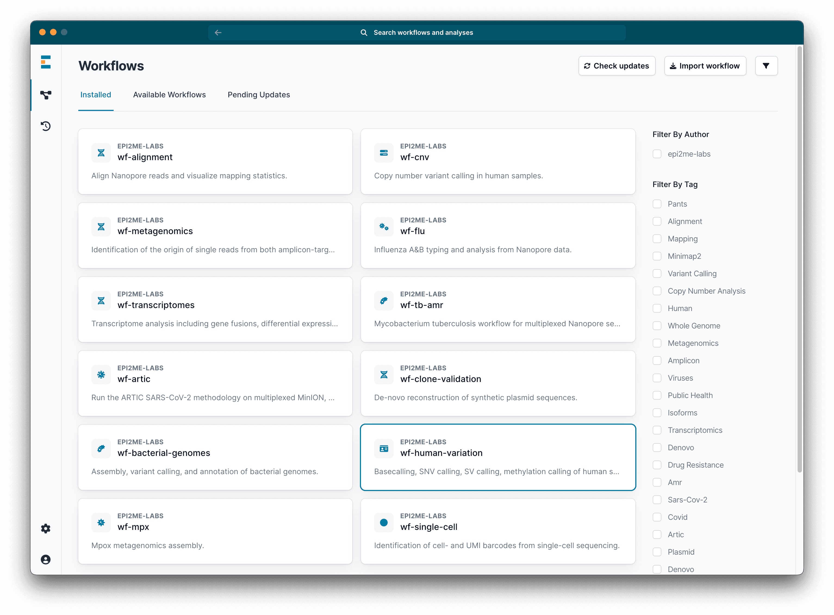The width and height of the screenshot is (834, 615).
Task: Click the wf-single-cell circle icon
Action: click(x=384, y=522)
